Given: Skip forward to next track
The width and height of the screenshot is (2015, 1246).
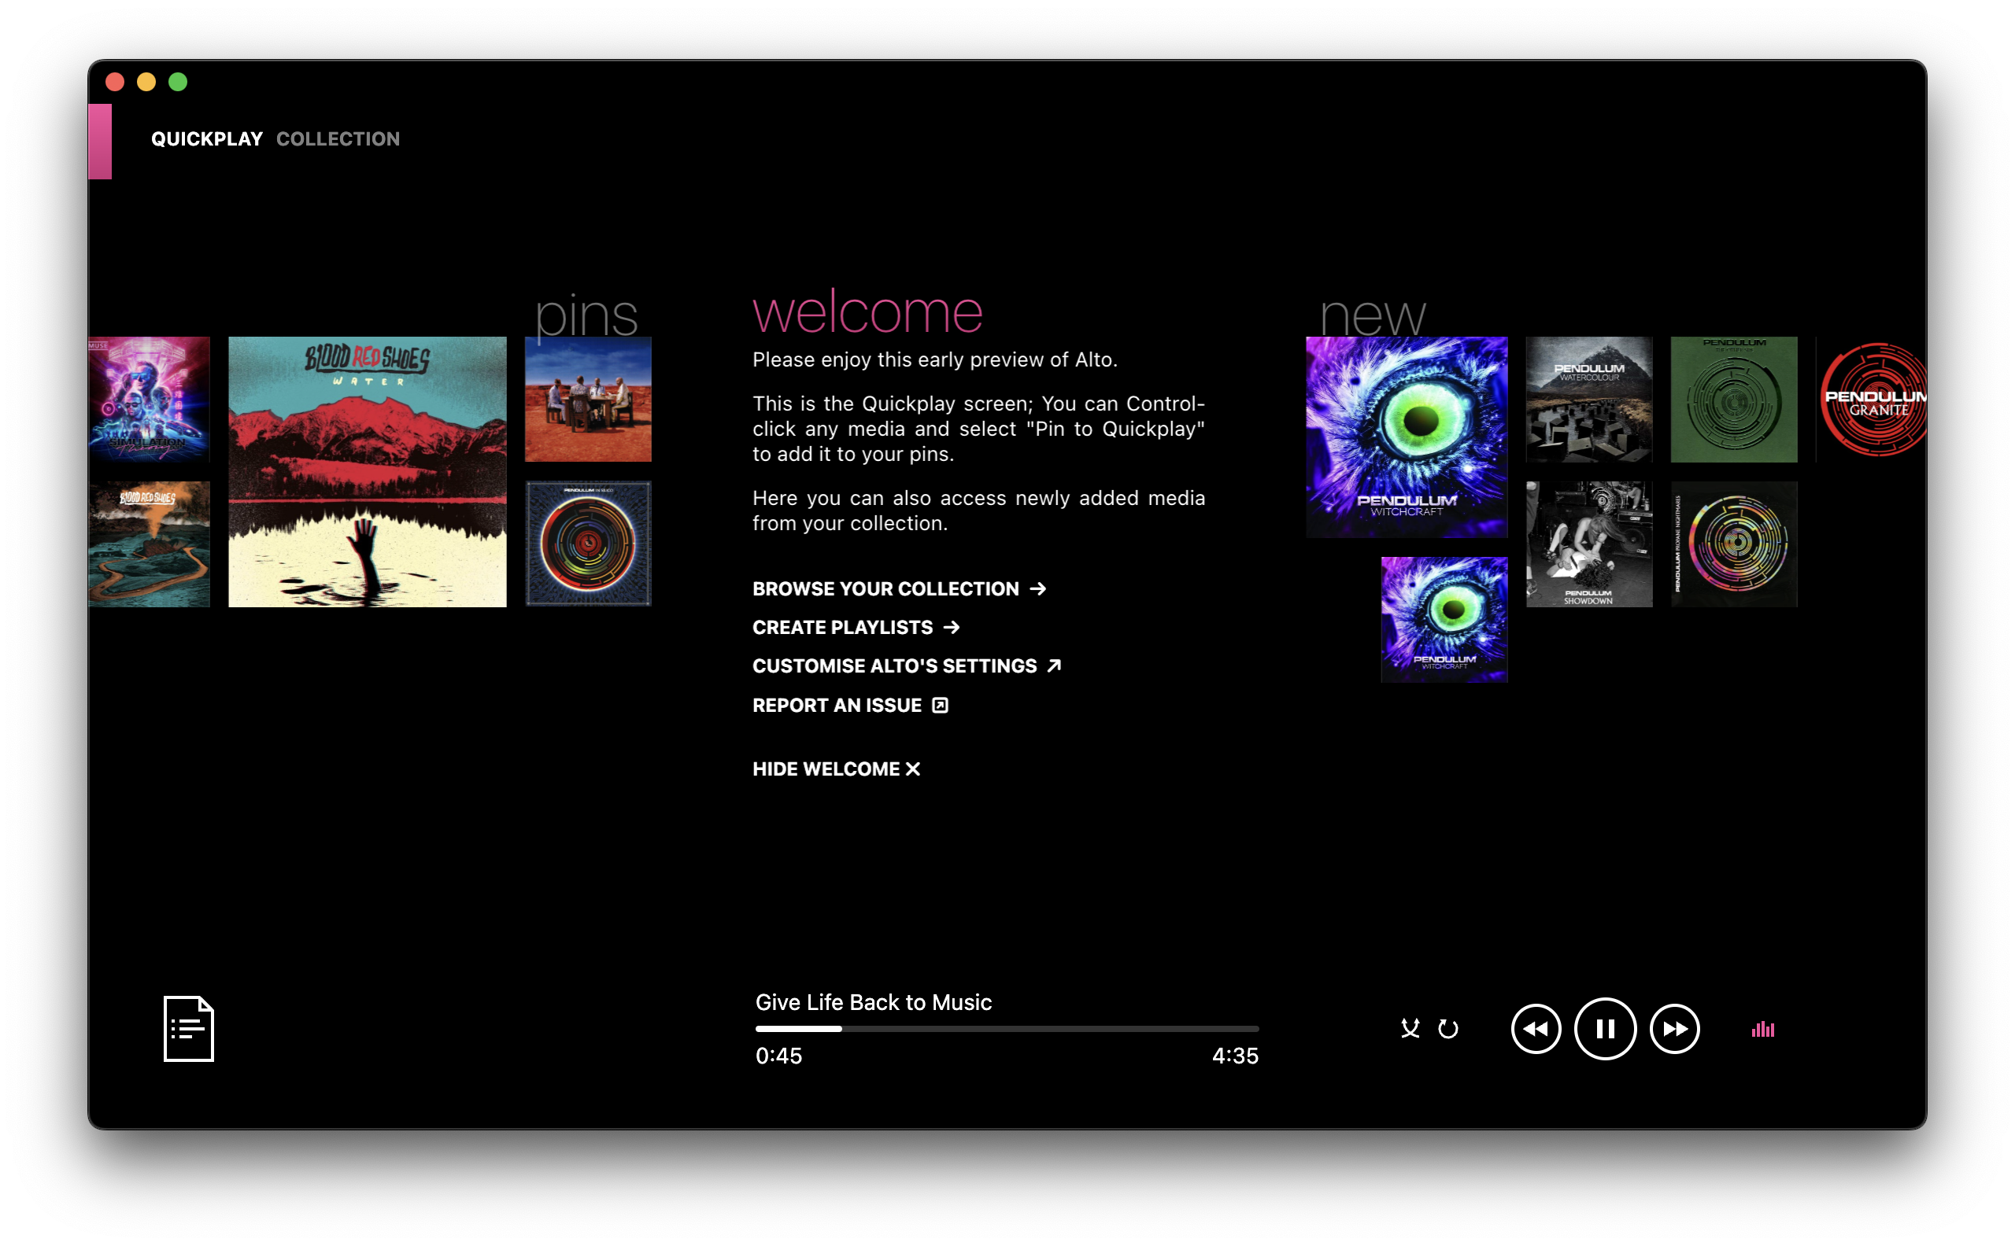Looking at the screenshot, I should pos(1674,1028).
